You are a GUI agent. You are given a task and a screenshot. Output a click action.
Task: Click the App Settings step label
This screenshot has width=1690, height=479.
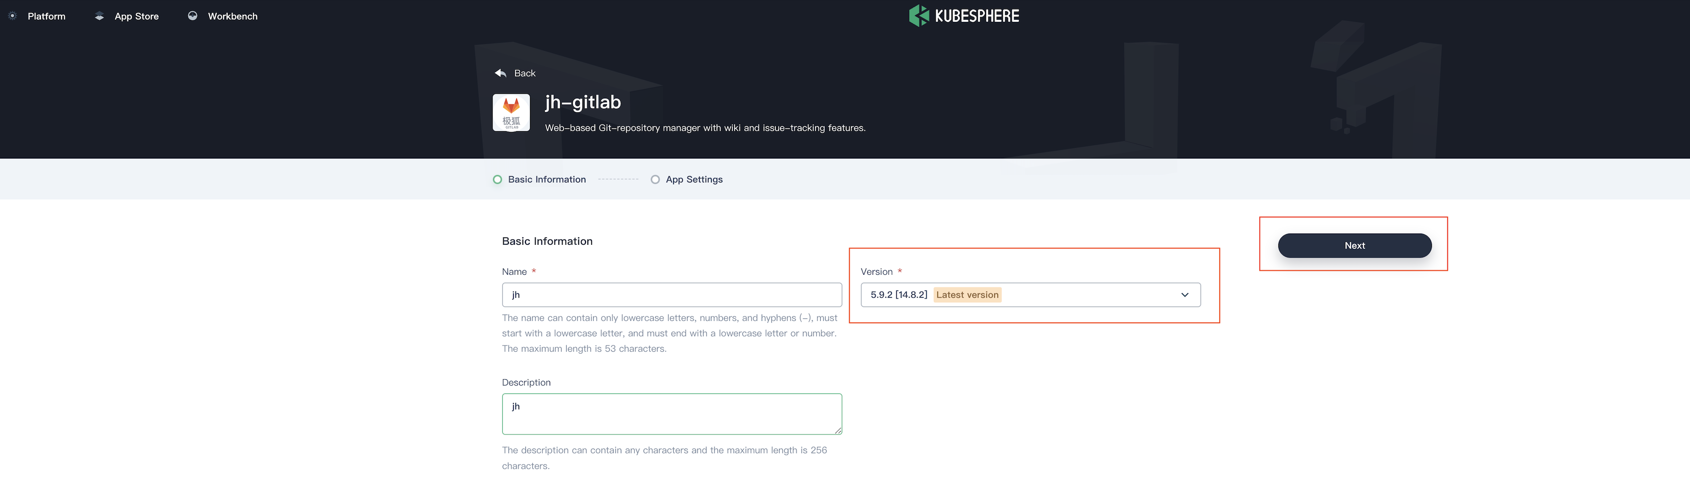pyautogui.click(x=694, y=180)
